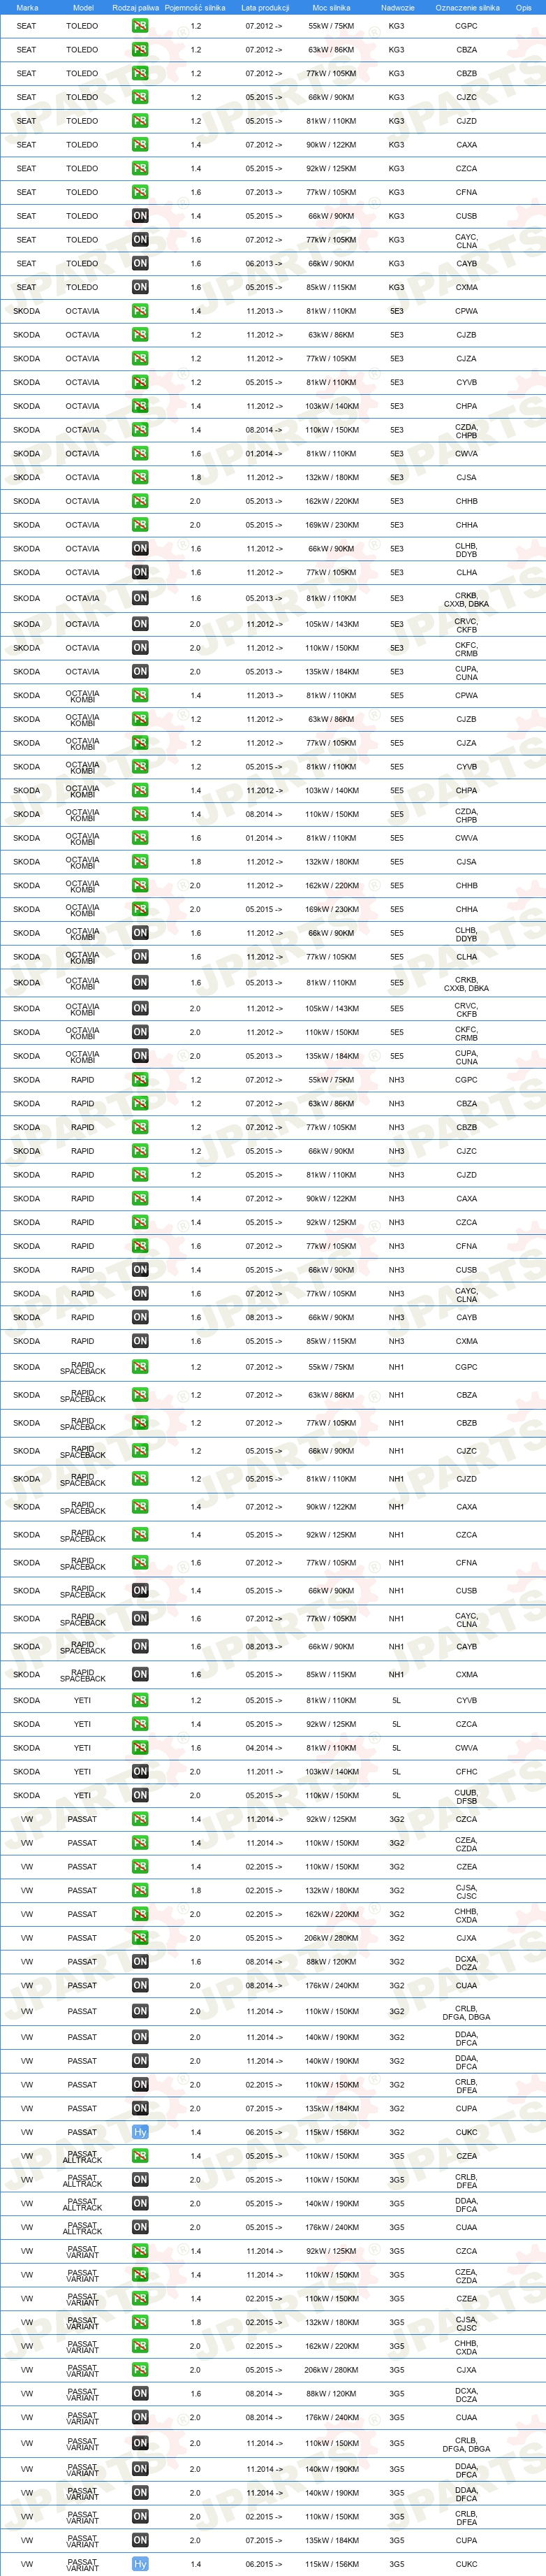This screenshot has height=2576, width=546.
Task: Click production date 04.2014 in Yeti CWVA row
Action: 263,1748
